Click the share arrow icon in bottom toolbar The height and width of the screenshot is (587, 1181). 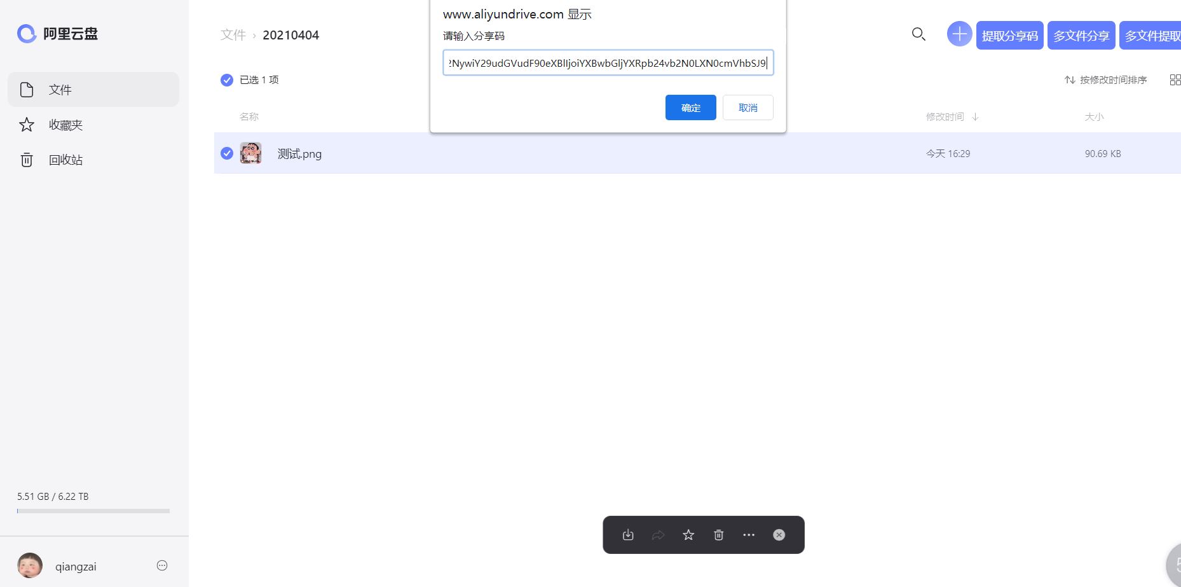[658, 535]
